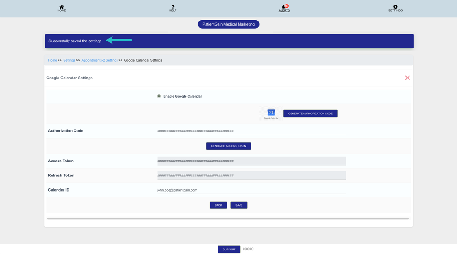Open the Settings gear icon
The height and width of the screenshot is (254, 457).
coord(395,7)
